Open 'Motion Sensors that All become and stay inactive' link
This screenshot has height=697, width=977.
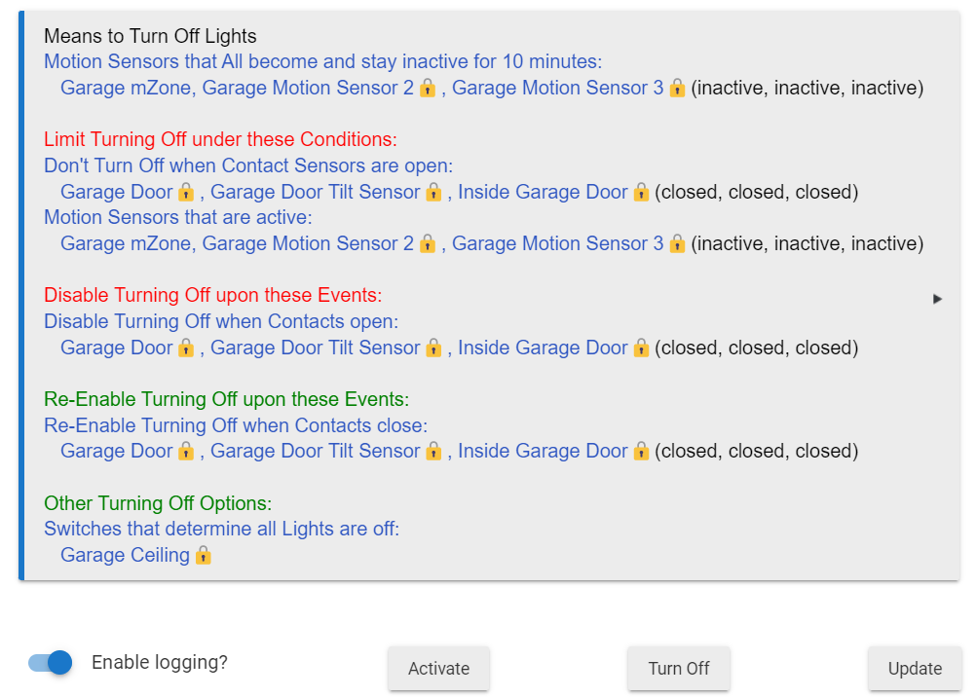tap(323, 62)
